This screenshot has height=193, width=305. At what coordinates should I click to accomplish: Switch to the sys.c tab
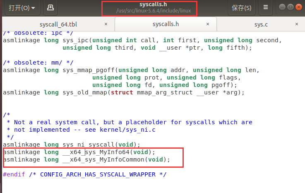(261, 24)
